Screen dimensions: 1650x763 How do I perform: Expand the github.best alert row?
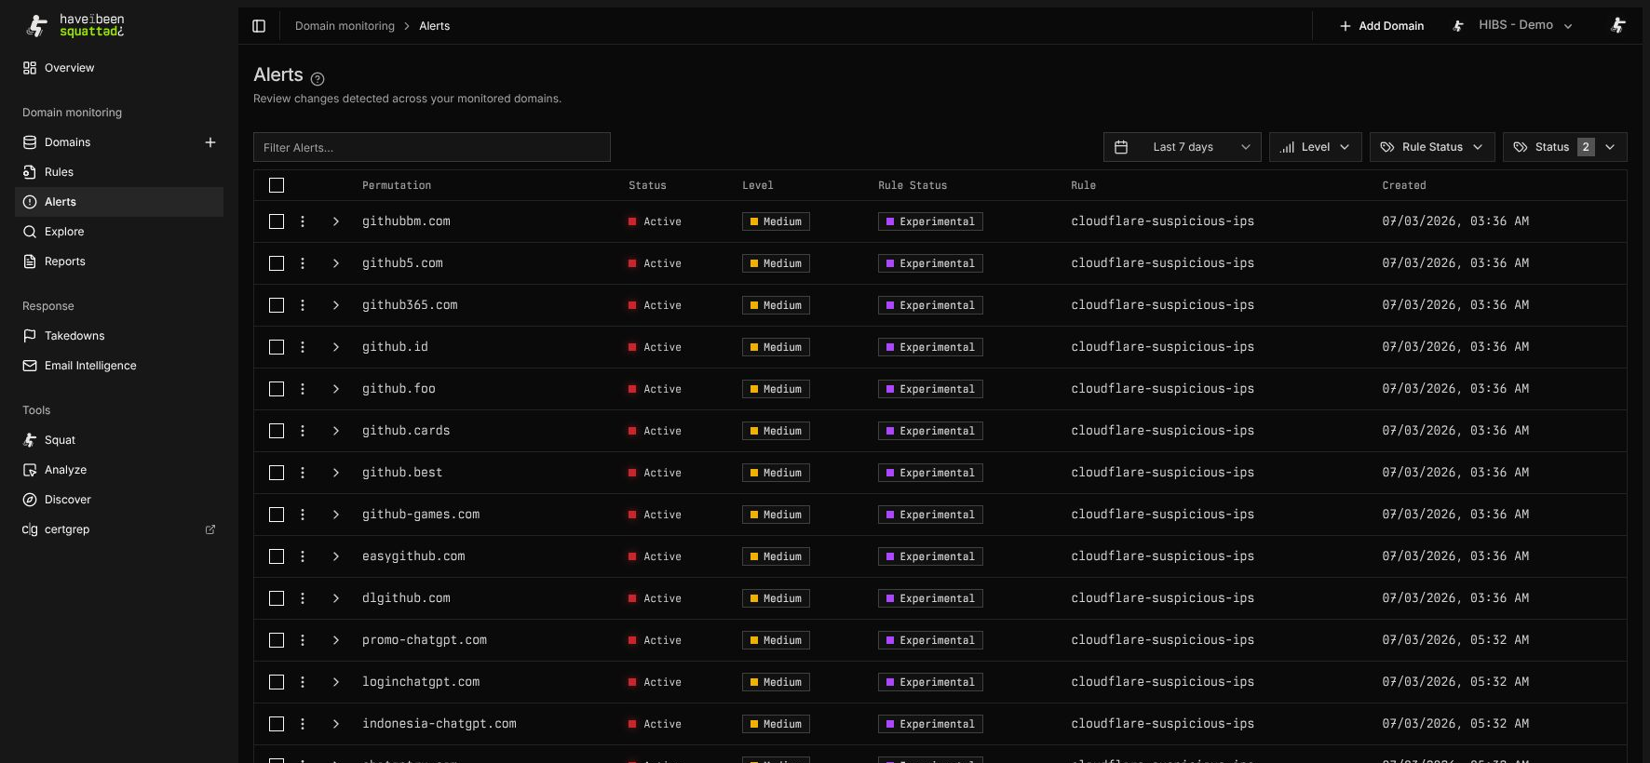(336, 473)
